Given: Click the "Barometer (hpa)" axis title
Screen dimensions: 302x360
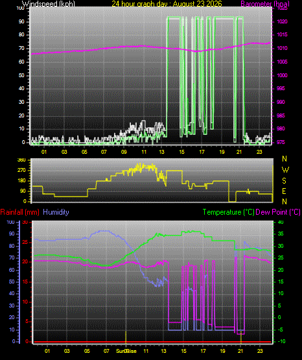Looking at the screenshot, I should click(x=265, y=4).
